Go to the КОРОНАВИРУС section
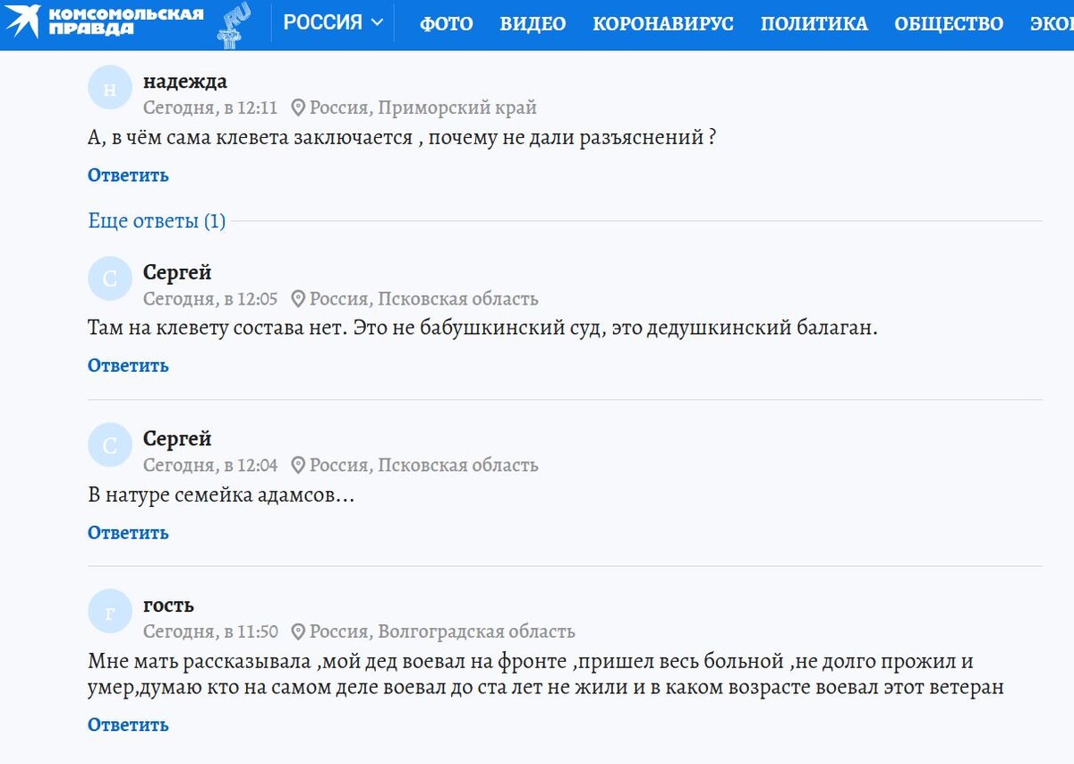This screenshot has height=764, width=1074. click(663, 24)
